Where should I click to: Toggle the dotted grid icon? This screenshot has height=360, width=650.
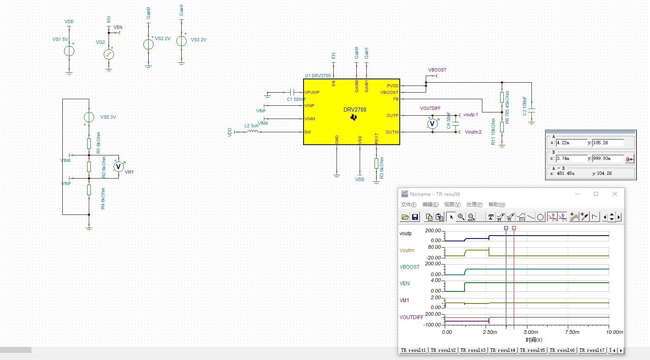point(481,217)
